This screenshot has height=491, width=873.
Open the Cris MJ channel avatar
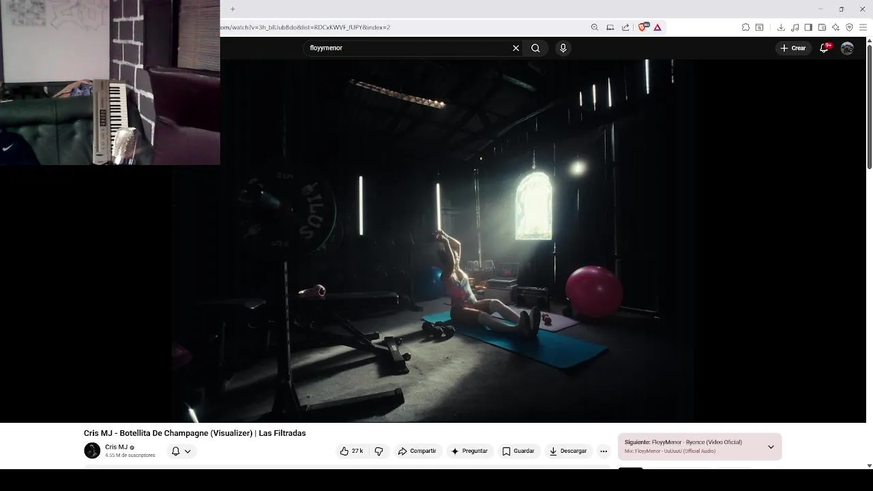click(x=92, y=451)
